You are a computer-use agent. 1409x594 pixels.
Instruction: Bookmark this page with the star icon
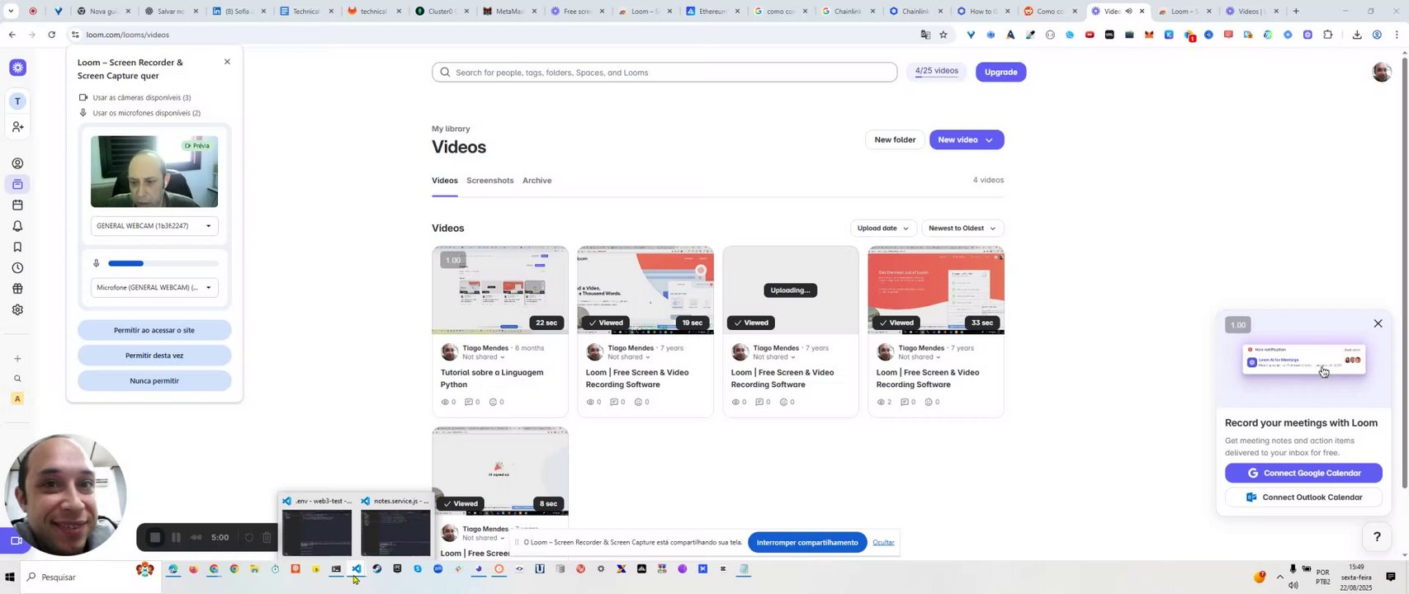pos(943,35)
